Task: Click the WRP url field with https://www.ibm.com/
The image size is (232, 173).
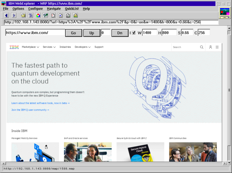Action: (x=35, y=33)
